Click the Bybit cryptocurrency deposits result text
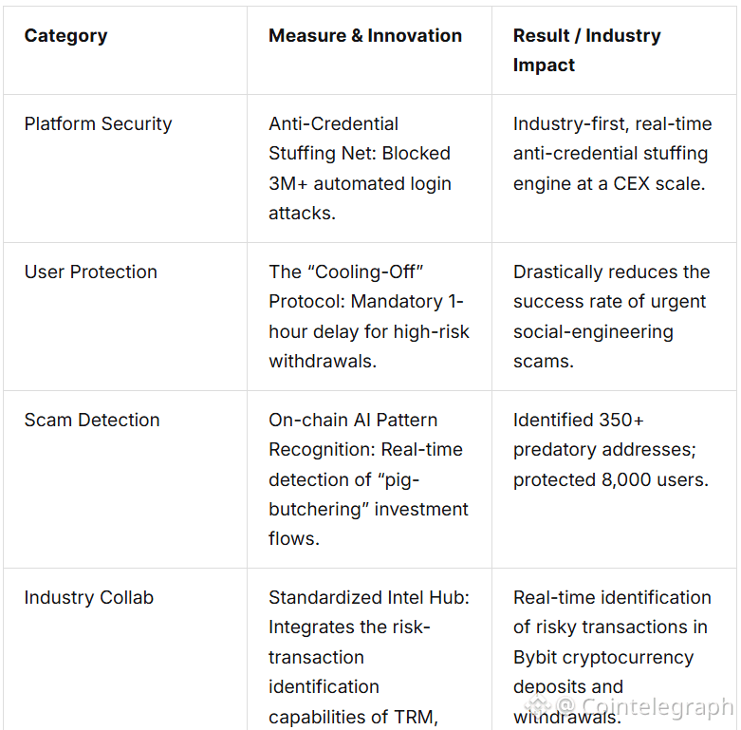This screenshot has height=730, width=741. pos(612,657)
